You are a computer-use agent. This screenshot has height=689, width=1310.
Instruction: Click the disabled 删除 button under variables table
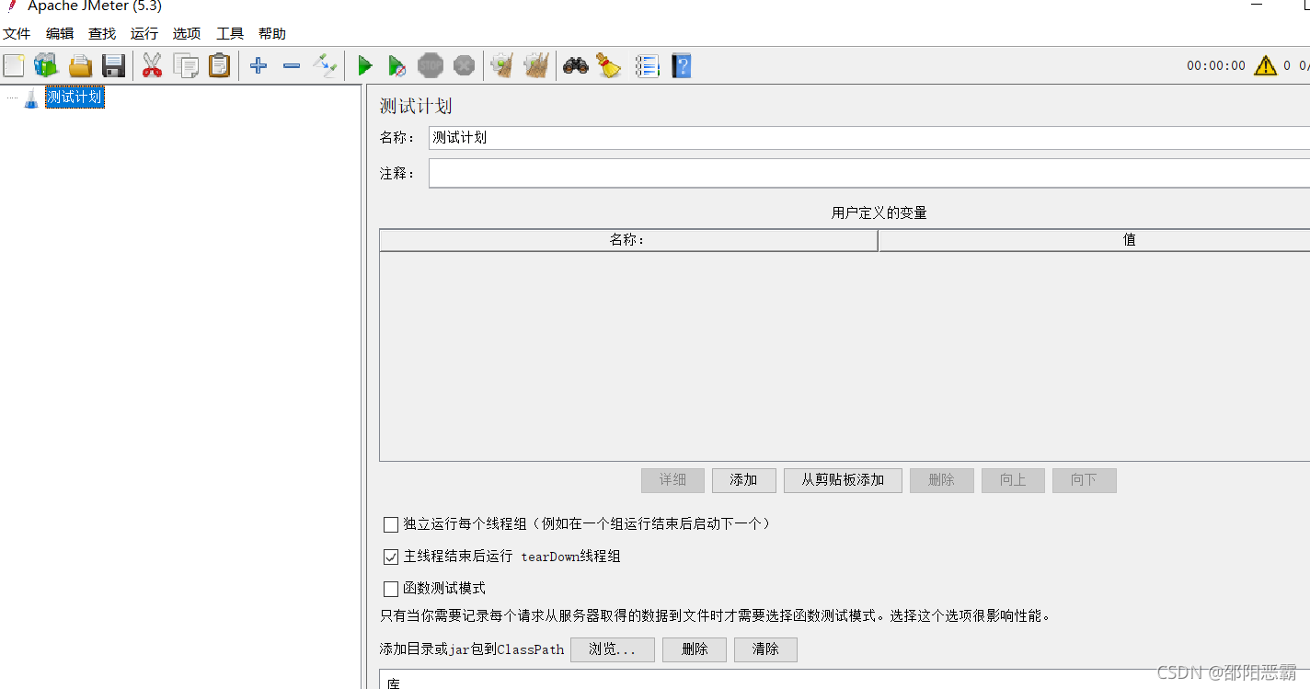point(942,480)
